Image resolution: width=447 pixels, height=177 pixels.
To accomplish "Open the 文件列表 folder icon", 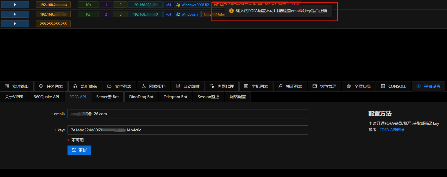I will tap(110, 86).
